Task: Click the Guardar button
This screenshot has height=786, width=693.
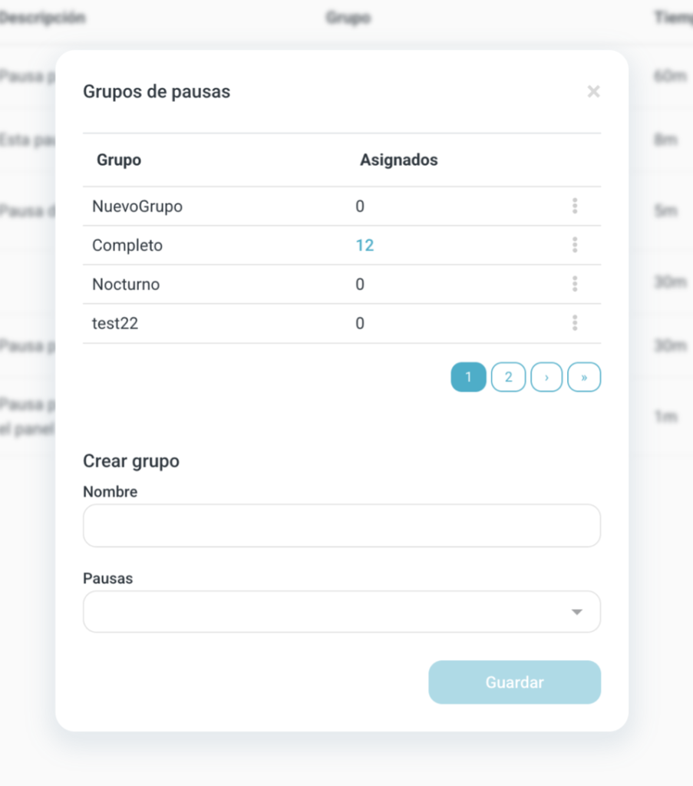Action: click(514, 682)
